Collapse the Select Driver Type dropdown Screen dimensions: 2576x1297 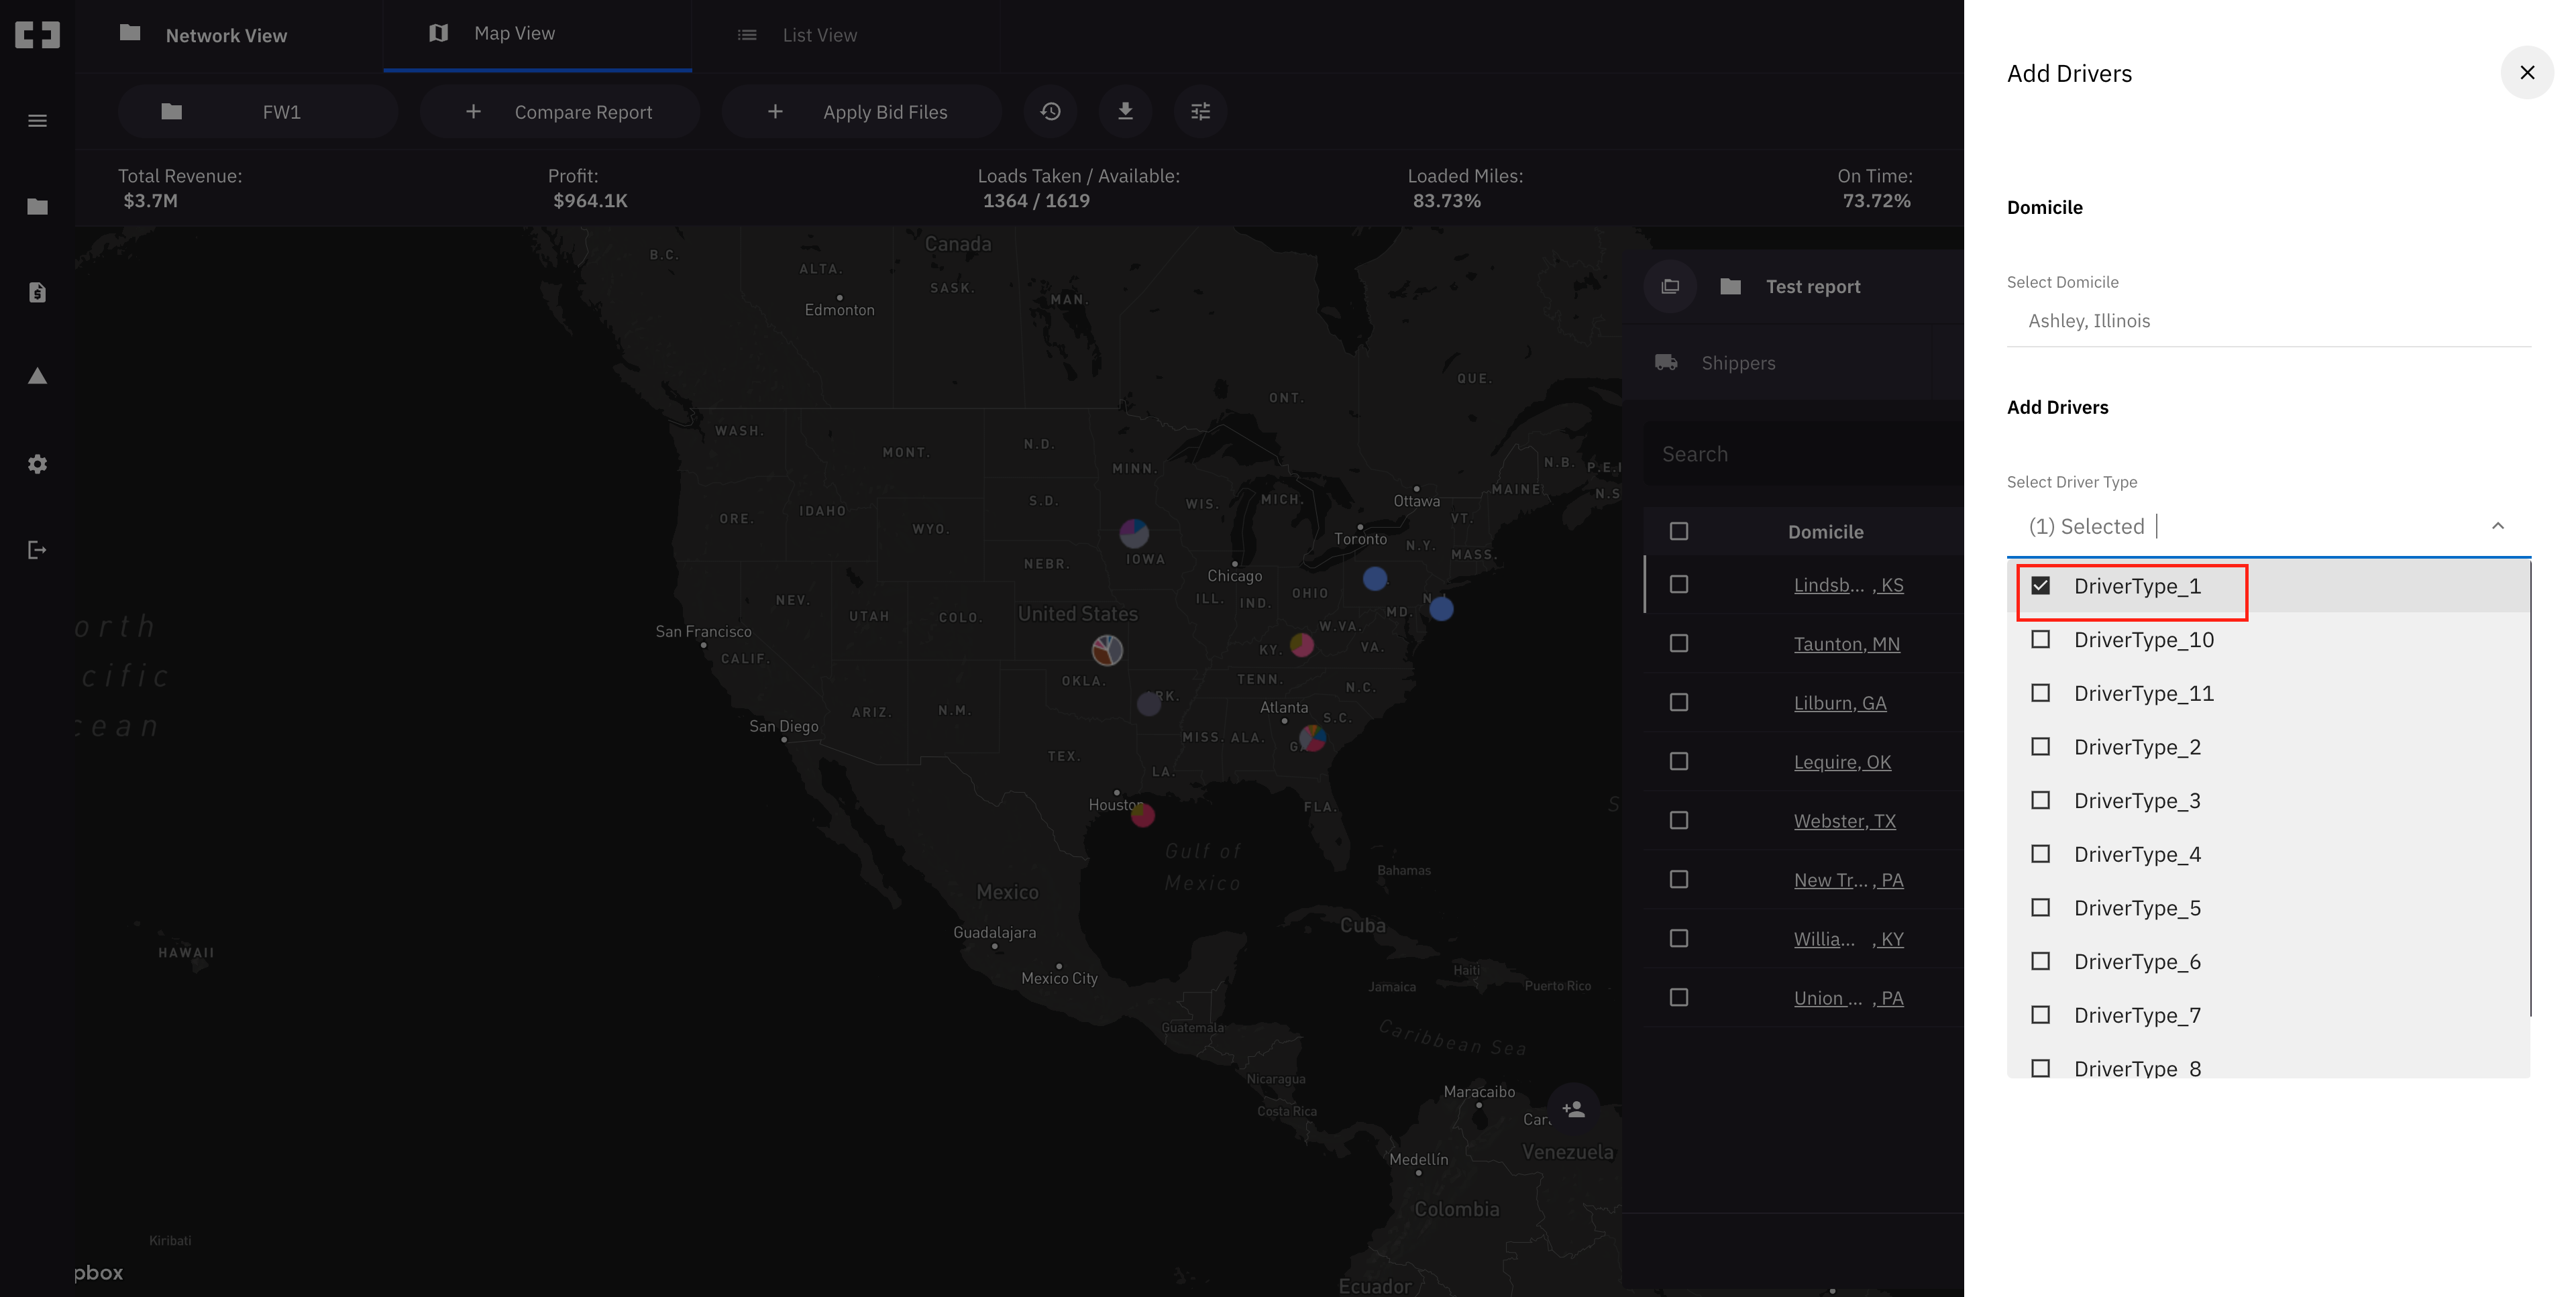2497,526
